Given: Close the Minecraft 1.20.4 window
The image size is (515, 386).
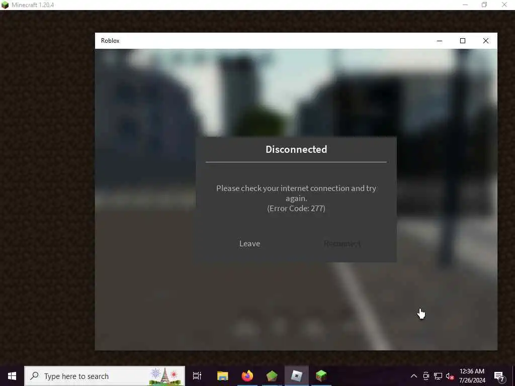Looking at the screenshot, I should tap(504, 5).
